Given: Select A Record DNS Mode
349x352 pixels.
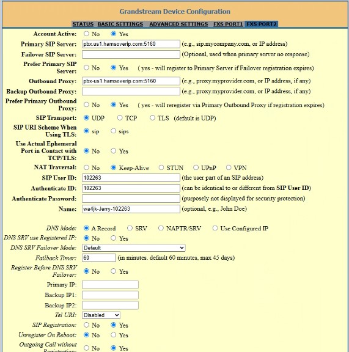Looking at the screenshot, I should pyautogui.click(x=86, y=229).
